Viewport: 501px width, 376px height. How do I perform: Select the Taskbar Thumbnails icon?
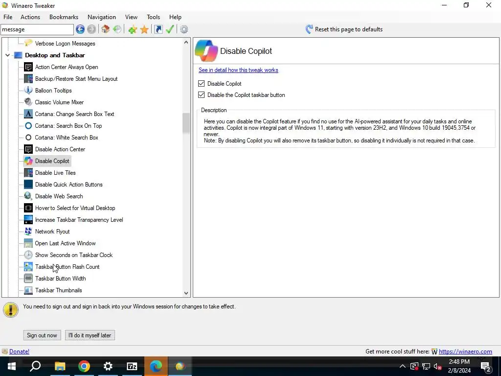[x=28, y=290]
